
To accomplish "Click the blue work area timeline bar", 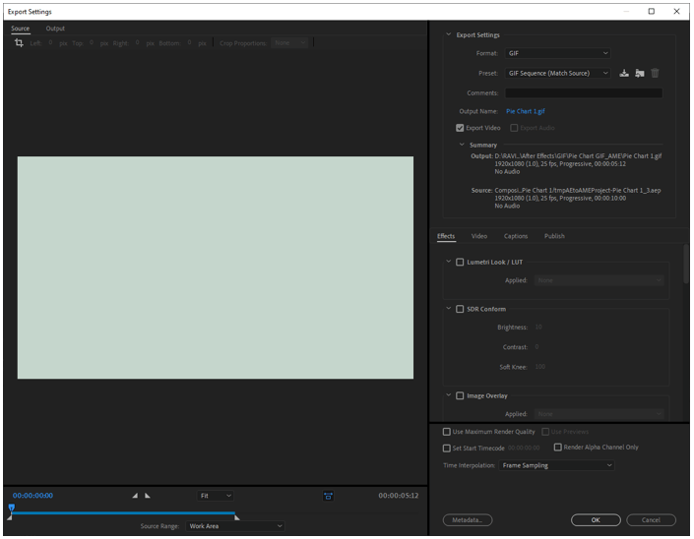I will pyautogui.click(x=123, y=513).
